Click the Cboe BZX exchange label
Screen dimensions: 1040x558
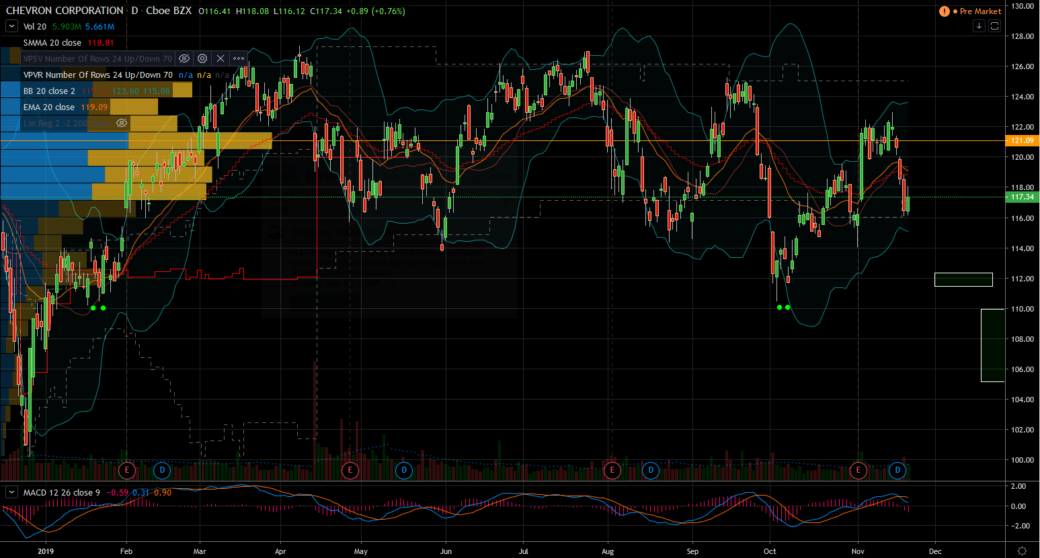pyautogui.click(x=169, y=11)
